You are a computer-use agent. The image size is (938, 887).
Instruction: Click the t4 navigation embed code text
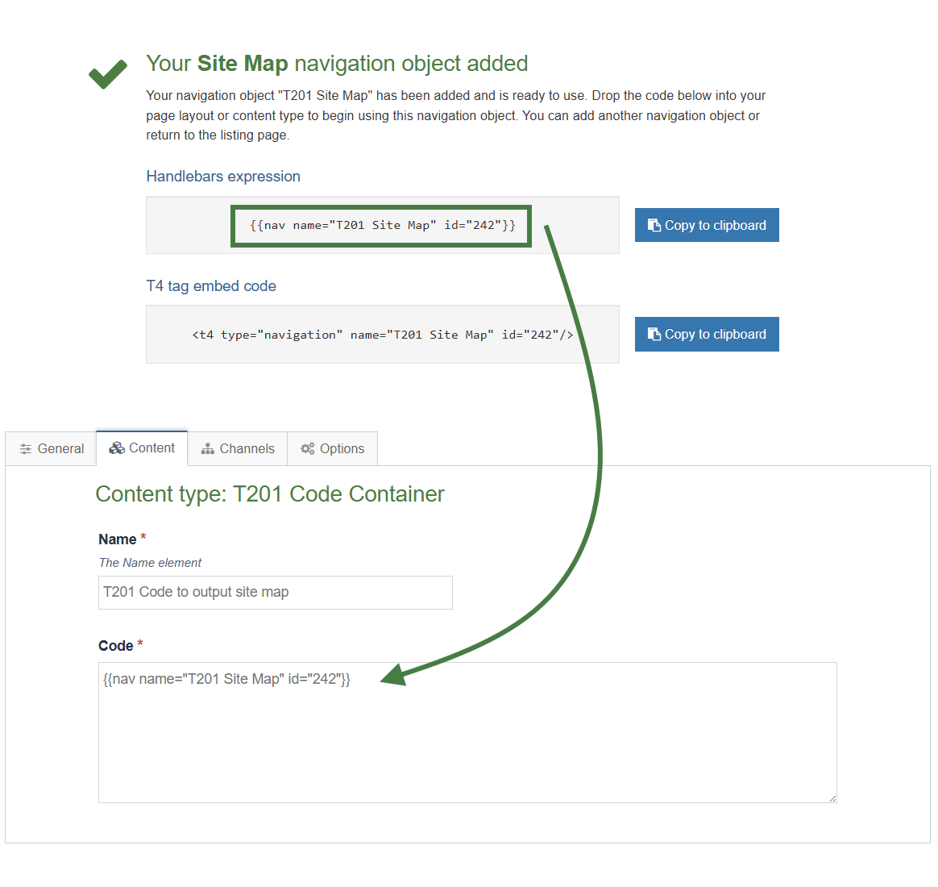382,334
